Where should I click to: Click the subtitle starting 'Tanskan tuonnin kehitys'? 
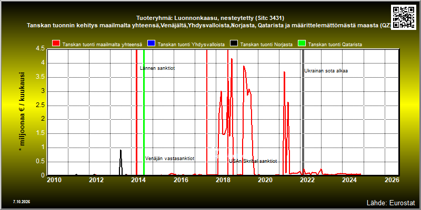tap(209, 25)
